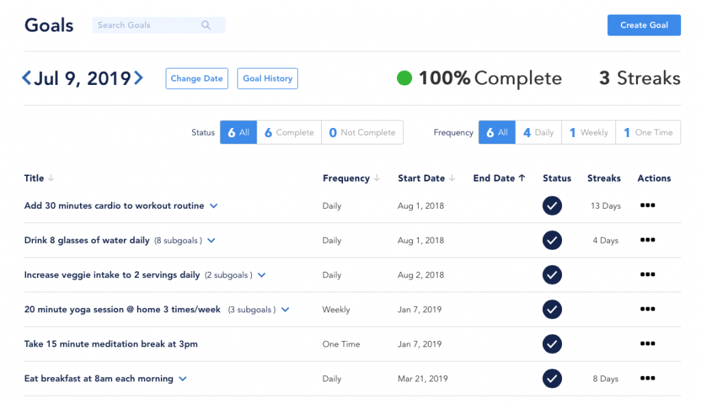Filter goals by Weekly frequency

(588, 132)
